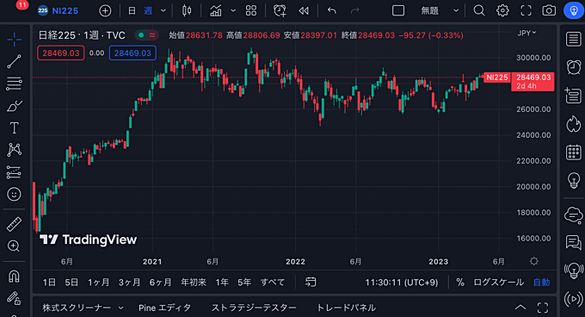The image size is (585, 317).
Task: Set range to 1年
Action: [x=222, y=283]
